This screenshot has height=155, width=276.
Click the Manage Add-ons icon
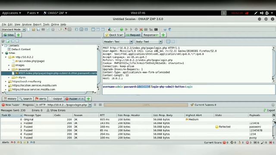point(110,30)
